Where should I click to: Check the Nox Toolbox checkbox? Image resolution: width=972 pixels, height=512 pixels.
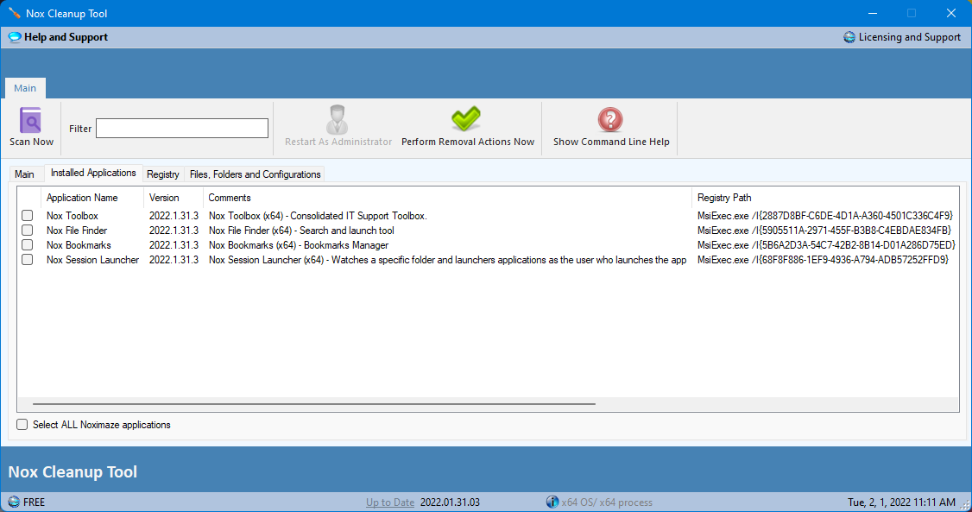[x=28, y=216]
